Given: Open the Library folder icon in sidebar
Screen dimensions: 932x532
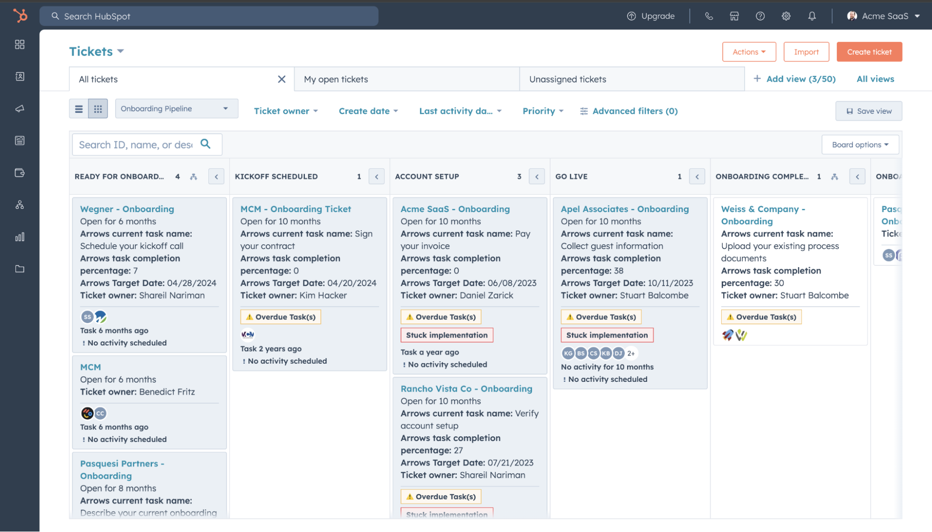Looking at the screenshot, I should point(20,269).
